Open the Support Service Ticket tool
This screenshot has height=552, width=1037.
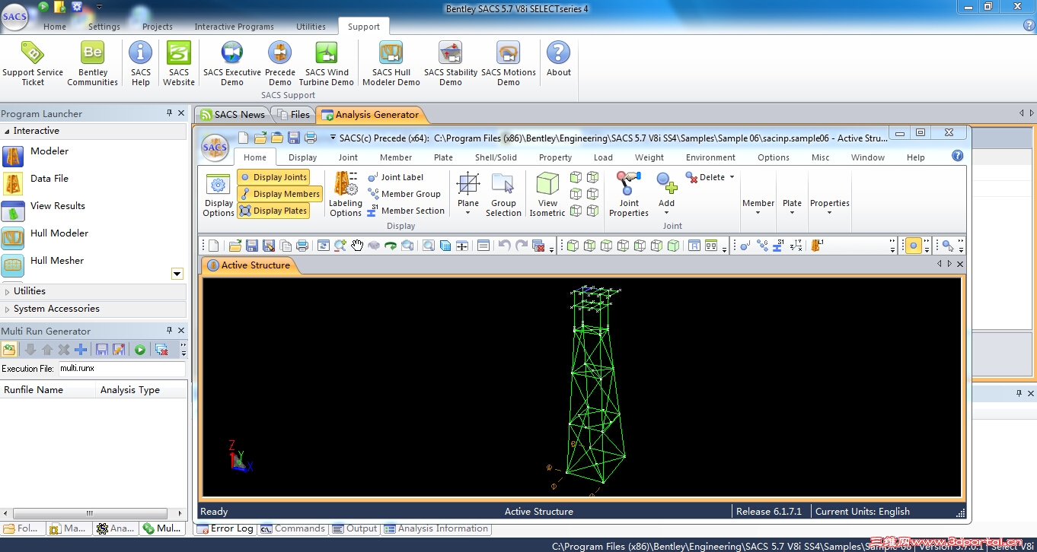click(x=33, y=63)
